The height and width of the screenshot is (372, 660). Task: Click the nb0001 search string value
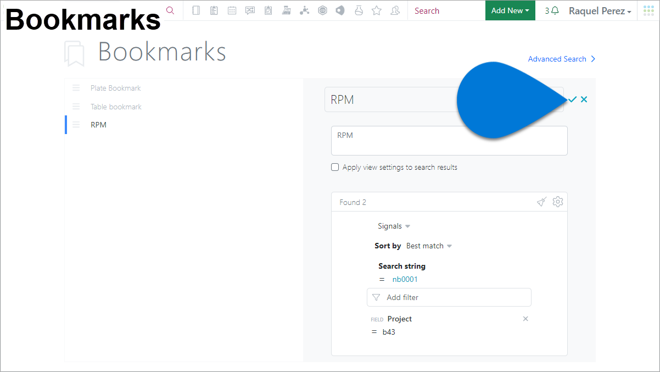(405, 279)
